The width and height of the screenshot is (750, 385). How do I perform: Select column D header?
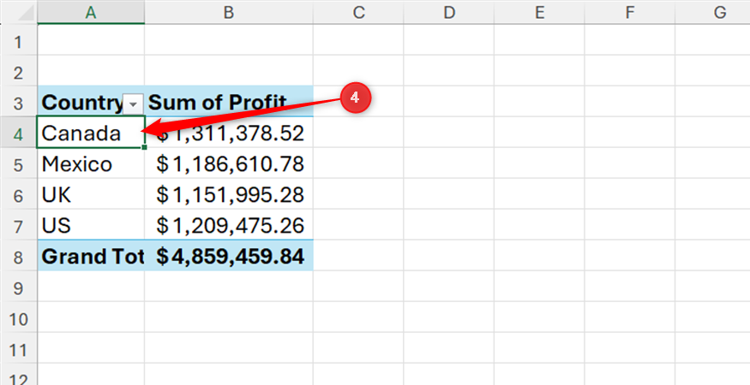tap(448, 12)
